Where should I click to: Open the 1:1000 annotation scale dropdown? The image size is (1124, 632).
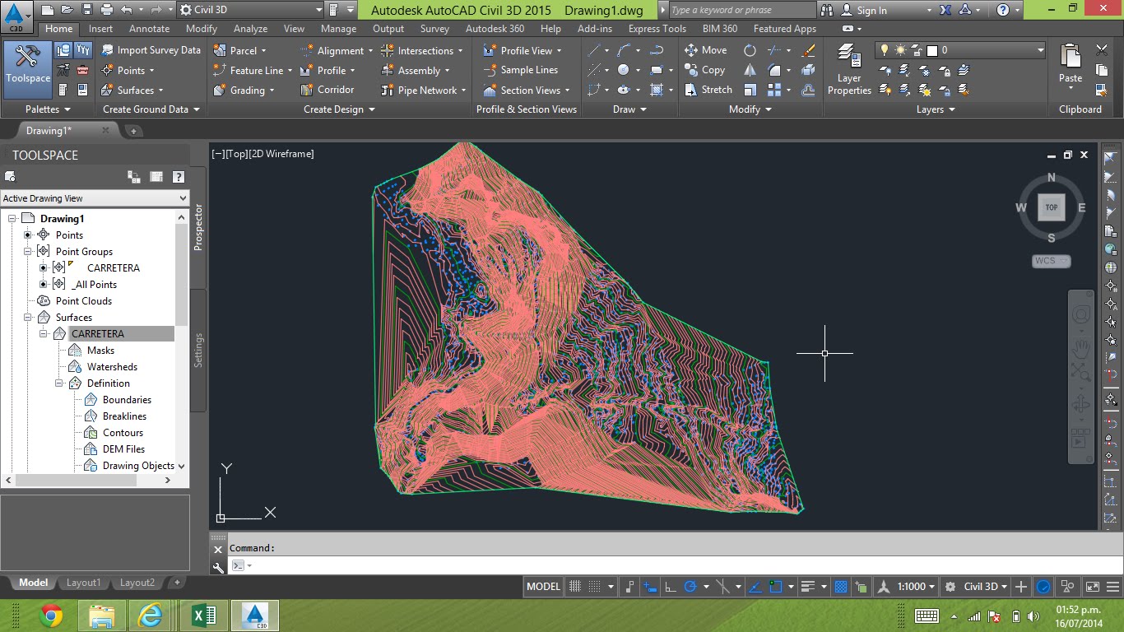point(916,587)
